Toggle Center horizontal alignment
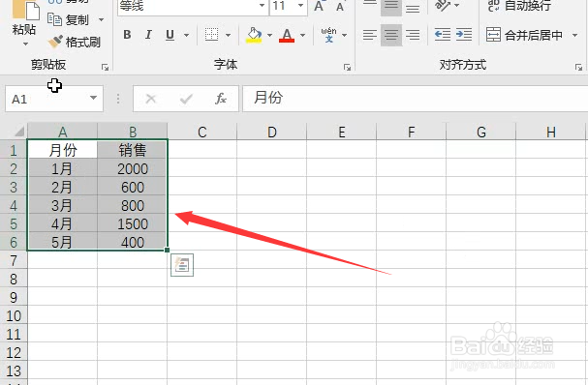This screenshot has height=385, width=588. coord(391,35)
